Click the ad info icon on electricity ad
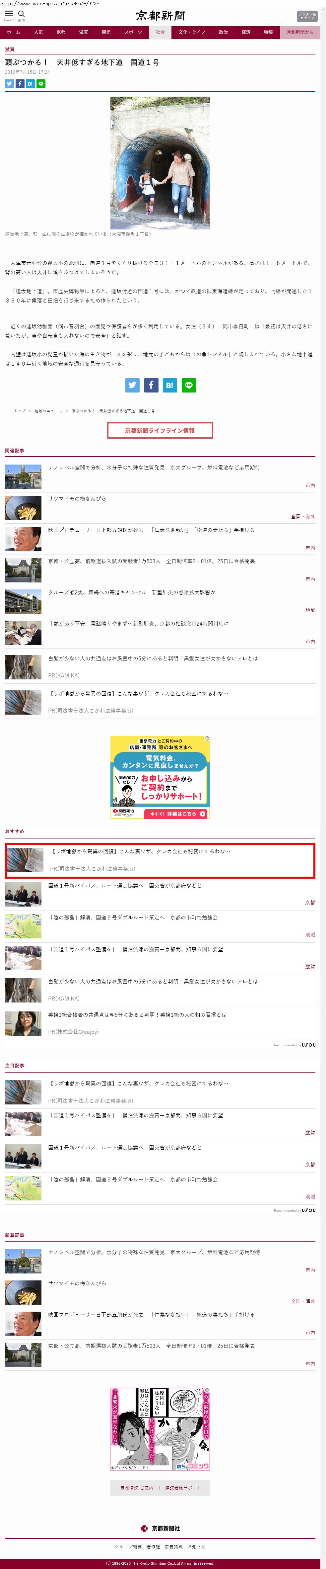Viewport: 326px width, 1569px height. click(207, 739)
